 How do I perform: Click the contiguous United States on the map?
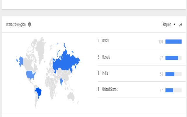pos(30,75)
